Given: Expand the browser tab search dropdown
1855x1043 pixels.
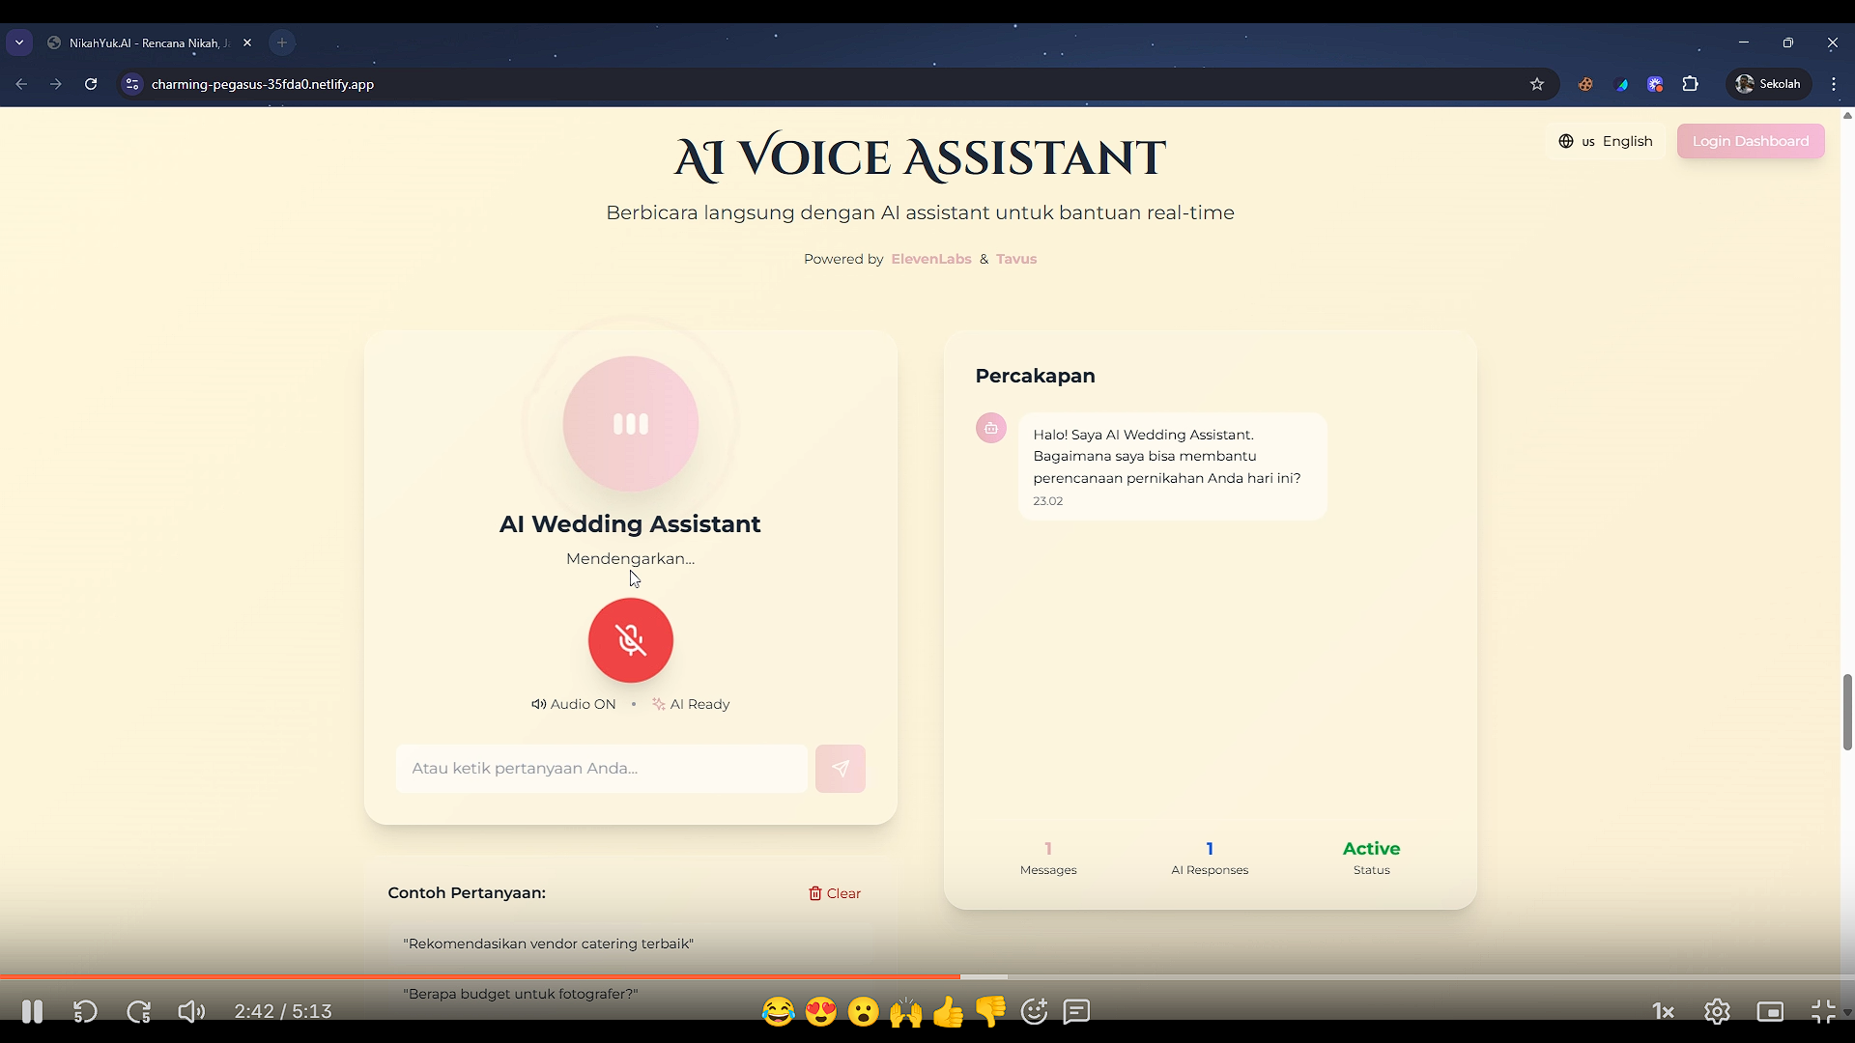Looking at the screenshot, I should pos(19,42).
